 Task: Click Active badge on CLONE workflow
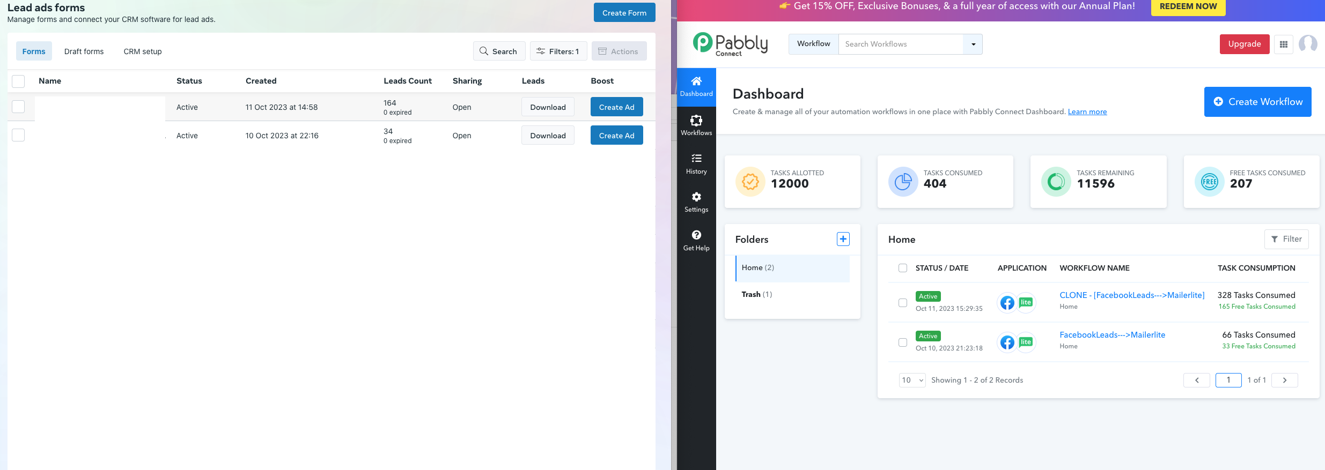928,296
